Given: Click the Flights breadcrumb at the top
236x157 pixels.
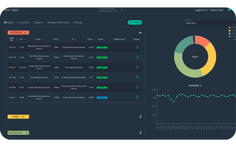Looking at the screenshot, I should pos(15,10).
